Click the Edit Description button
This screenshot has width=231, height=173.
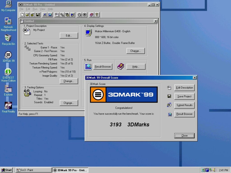tap(185, 88)
